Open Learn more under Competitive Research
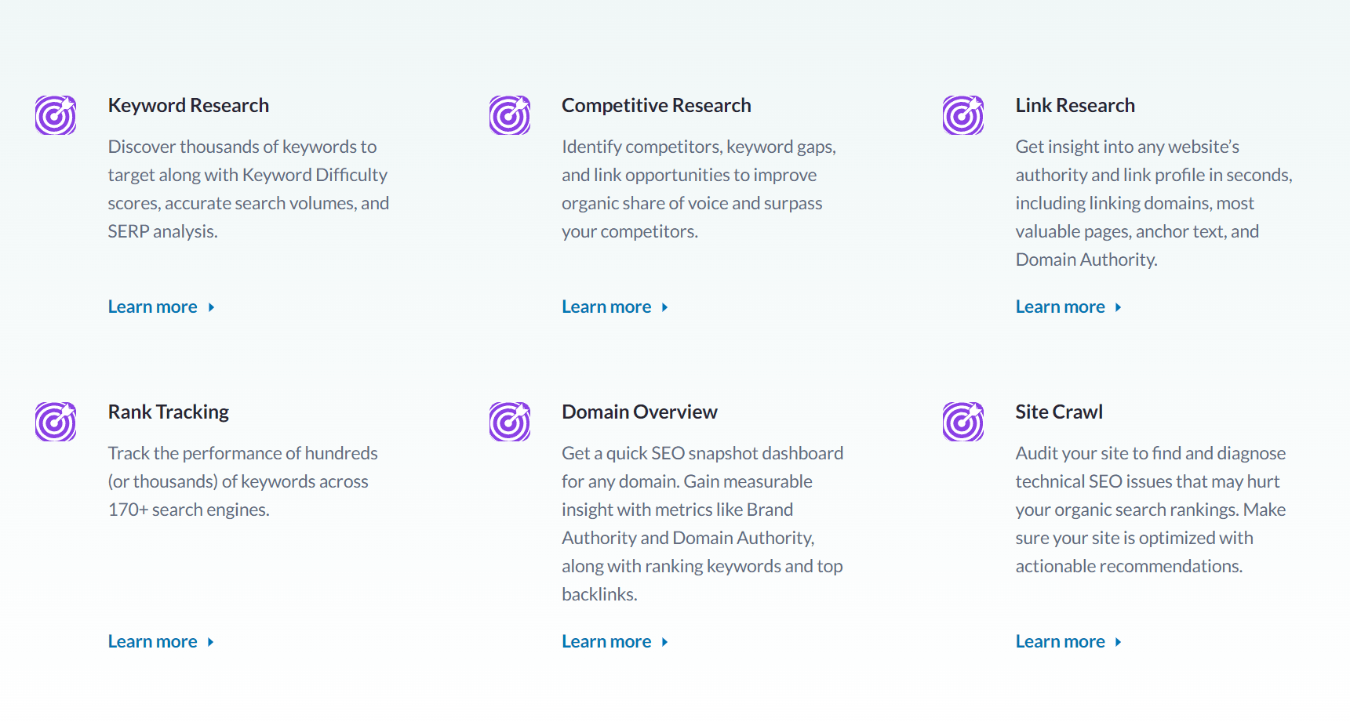The height and width of the screenshot is (722, 1350). pos(615,307)
